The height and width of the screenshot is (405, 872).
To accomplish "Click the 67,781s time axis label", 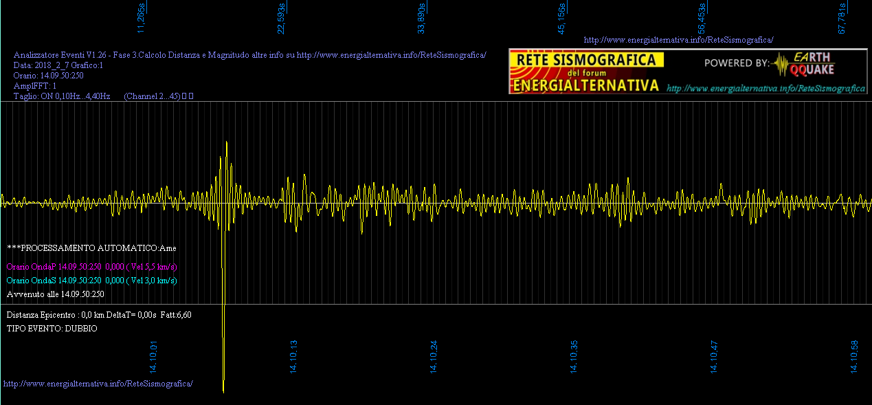I will pyautogui.click(x=842, y=17).
